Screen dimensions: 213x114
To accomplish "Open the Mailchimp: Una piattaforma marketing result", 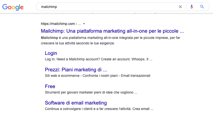I will point(112,31).
